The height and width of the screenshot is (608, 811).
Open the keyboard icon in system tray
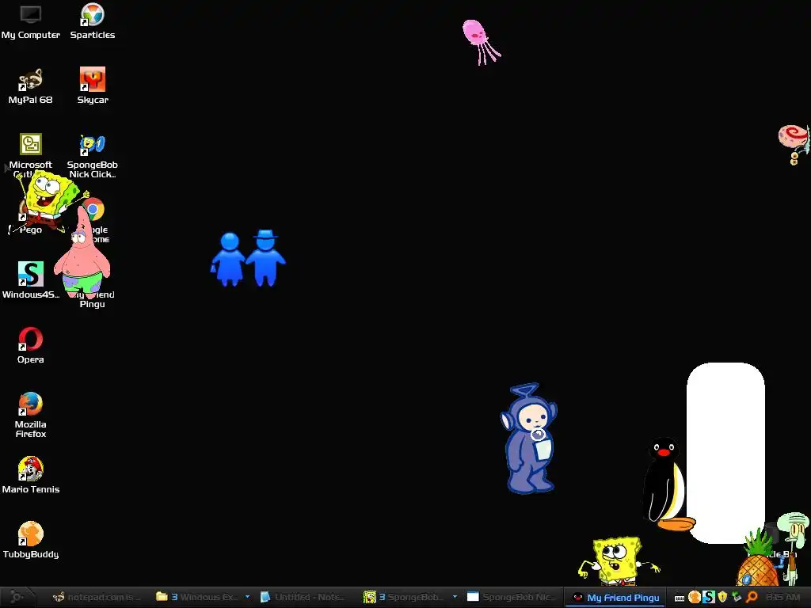tap(680, 598)
